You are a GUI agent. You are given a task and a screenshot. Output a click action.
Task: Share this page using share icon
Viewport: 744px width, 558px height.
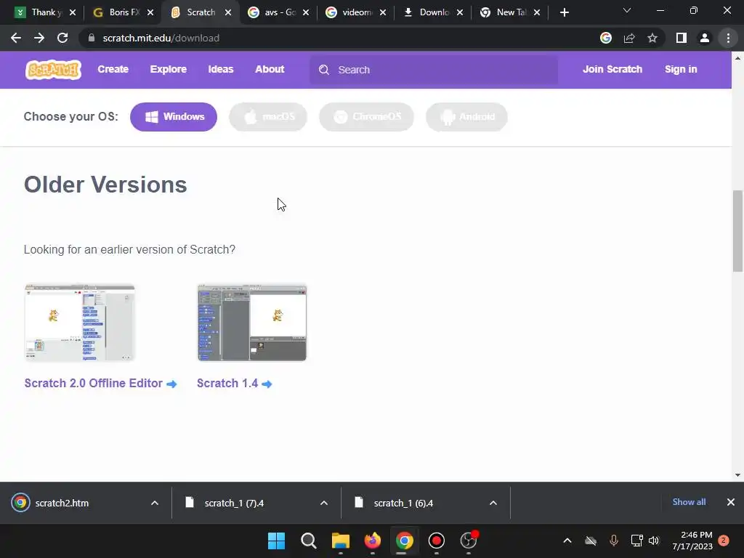click(629, 38)
